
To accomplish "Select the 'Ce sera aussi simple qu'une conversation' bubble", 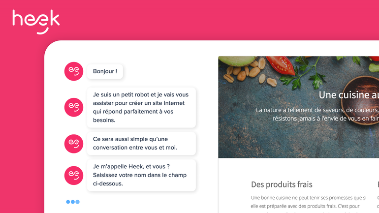I will [141, 144].
